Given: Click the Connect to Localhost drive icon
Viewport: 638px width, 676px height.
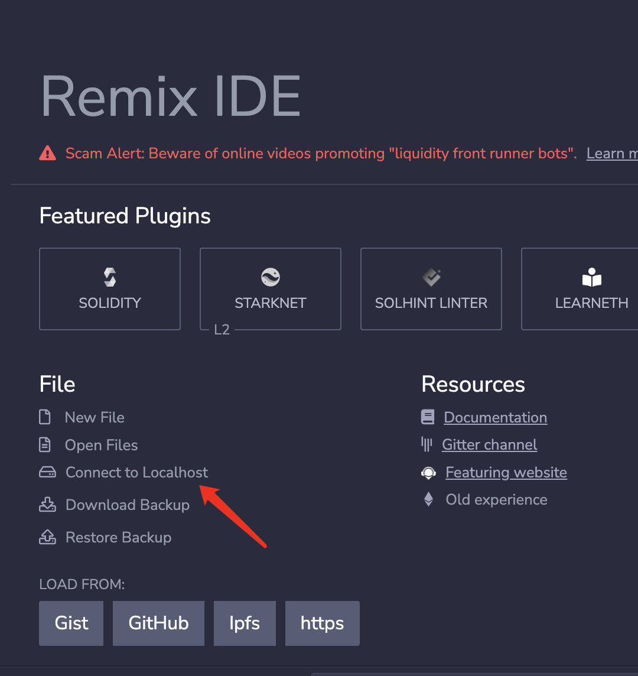Looking at the screenshot, I should tap(47, 472).
